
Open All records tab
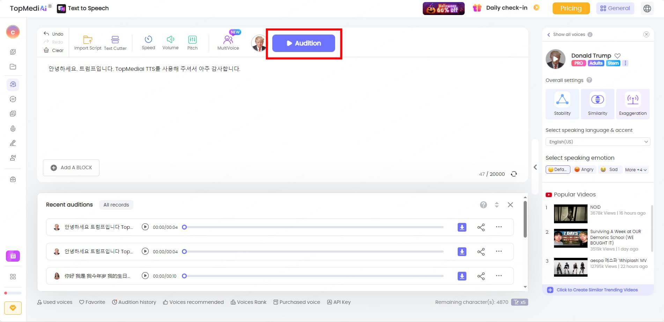116,205
